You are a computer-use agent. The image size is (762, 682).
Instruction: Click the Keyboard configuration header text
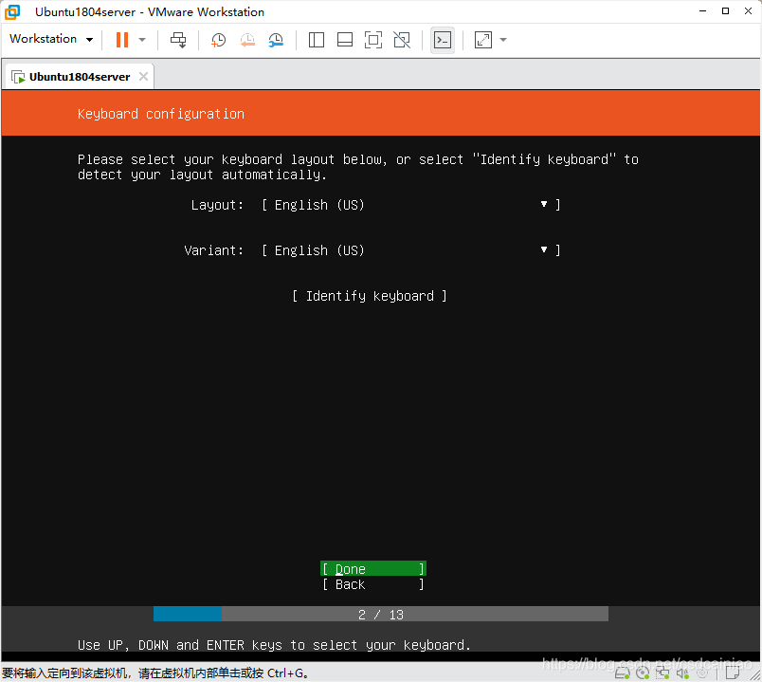pos(161,114)
